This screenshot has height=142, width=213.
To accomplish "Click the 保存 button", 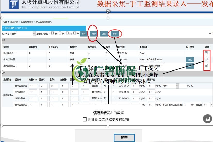I will (x=83, y=34).
